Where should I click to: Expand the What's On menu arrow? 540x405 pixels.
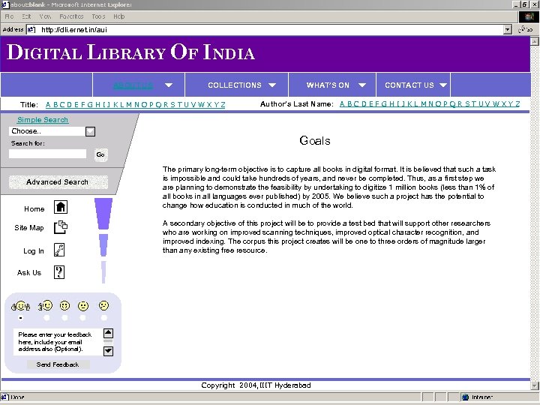[x=362, y=85]
